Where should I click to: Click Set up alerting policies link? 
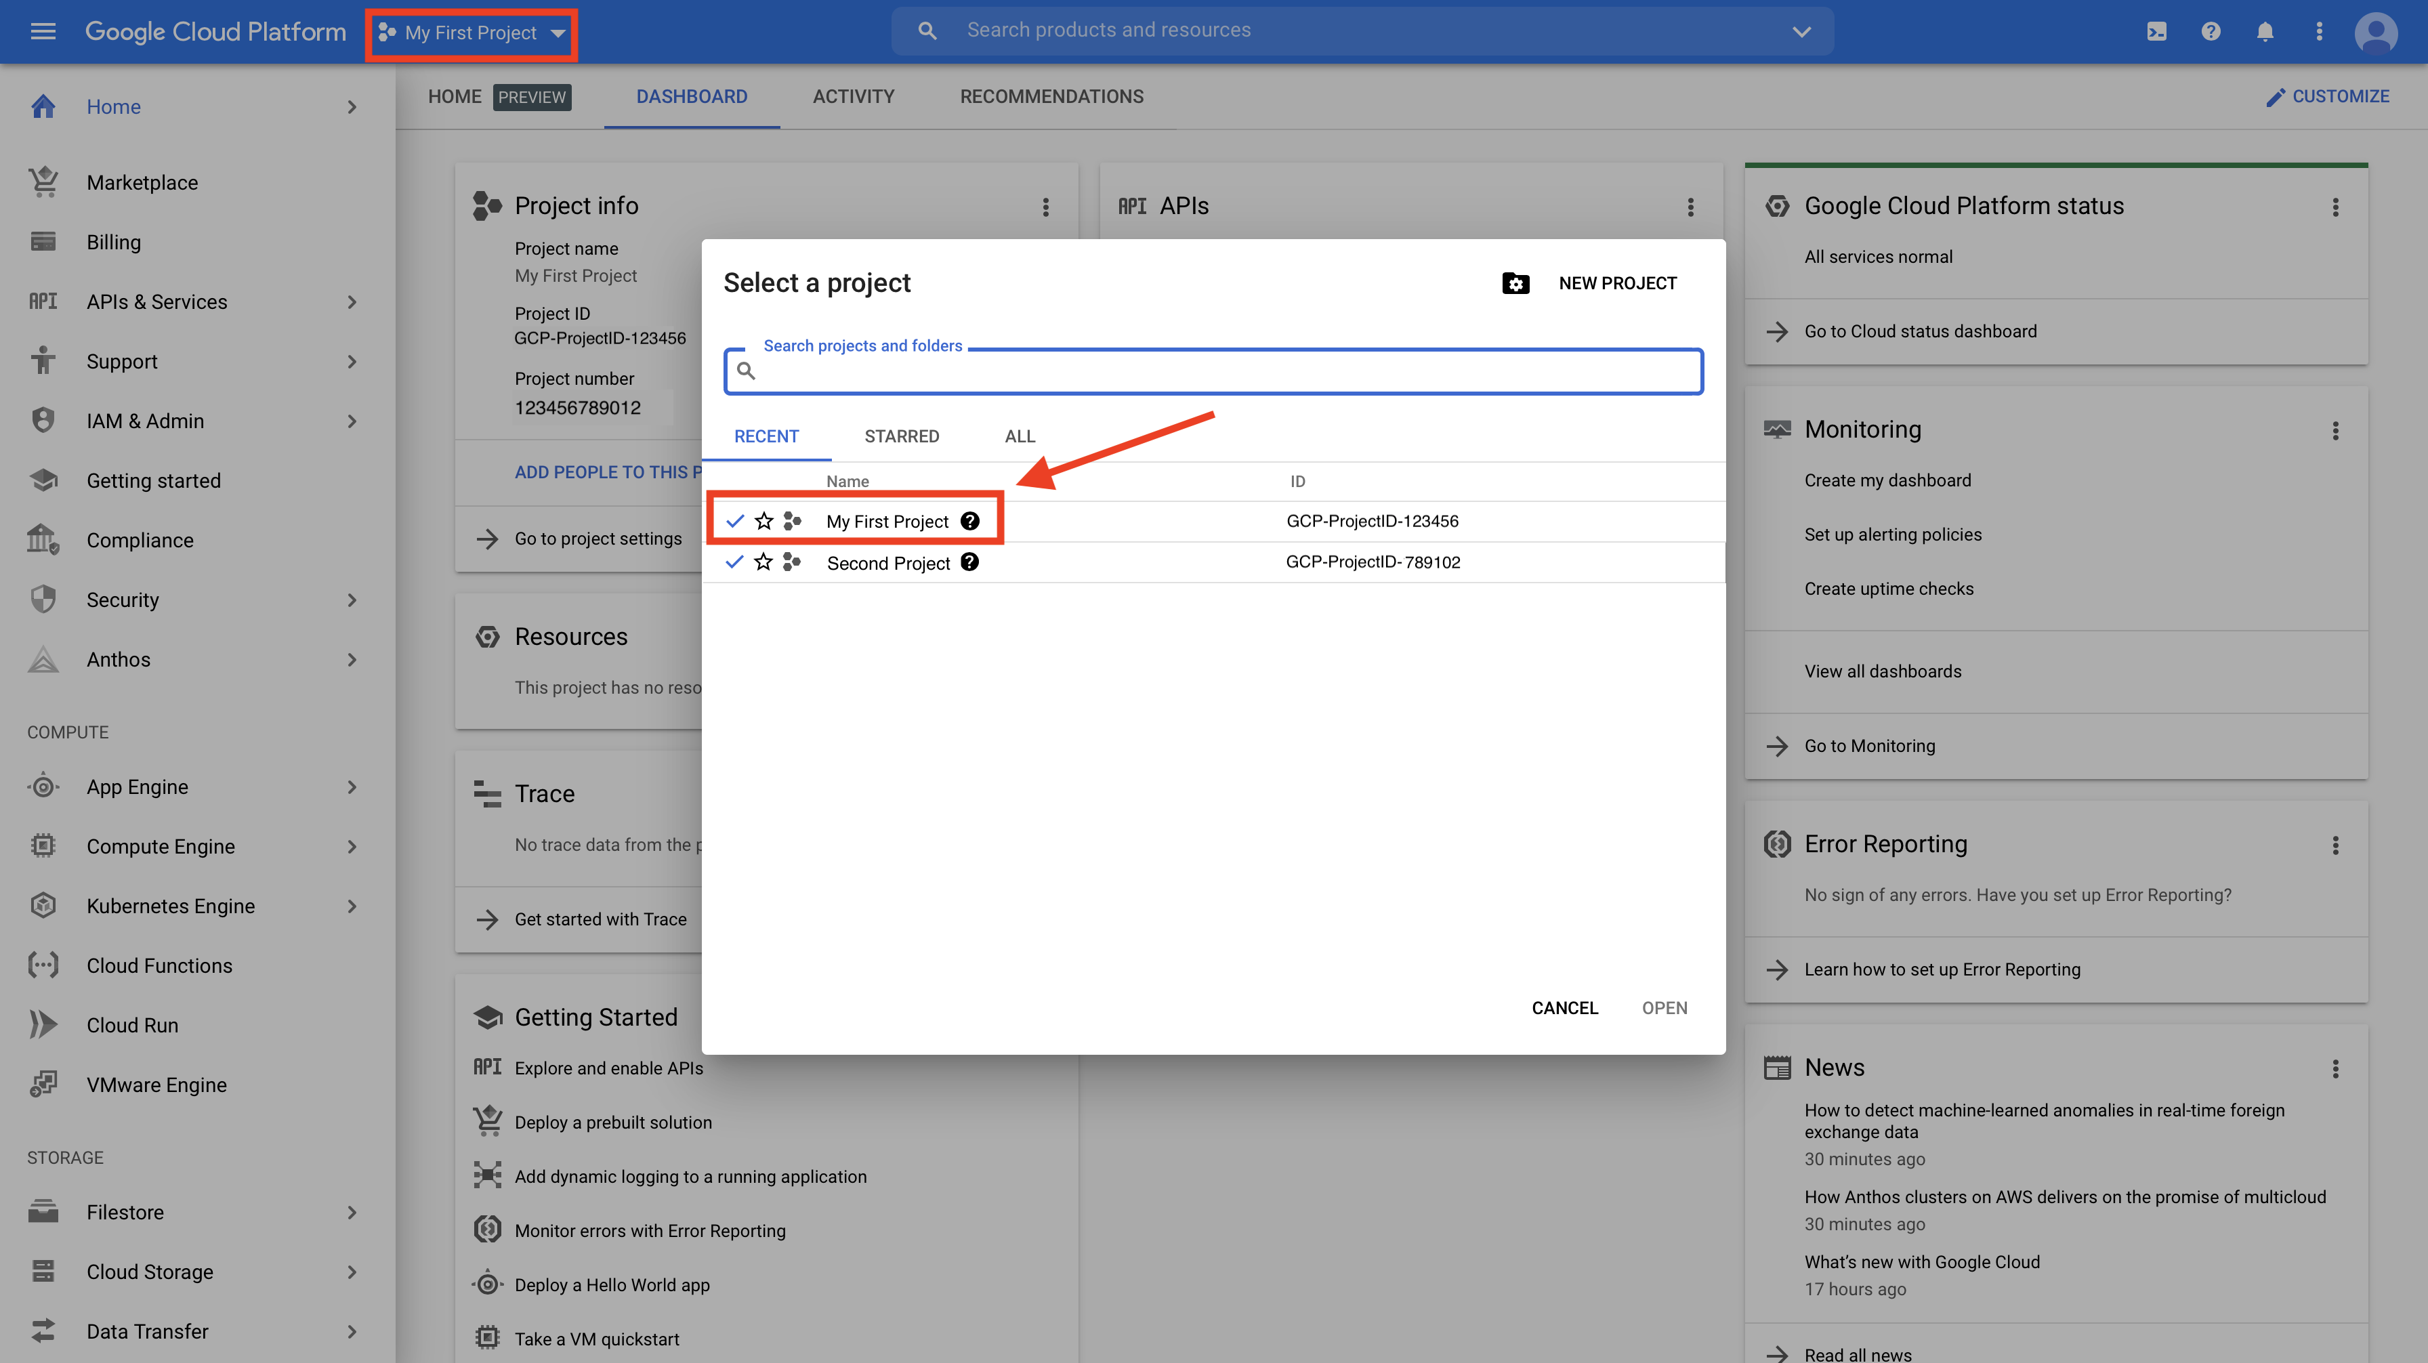1893,534
